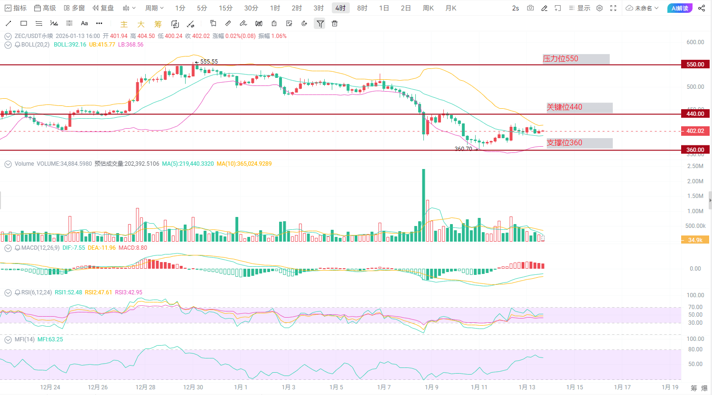The width and height of the screenshot is (712, 395).
Task: Click the AI解读 button
Action: pyautogui.click(x=680, y=8)
